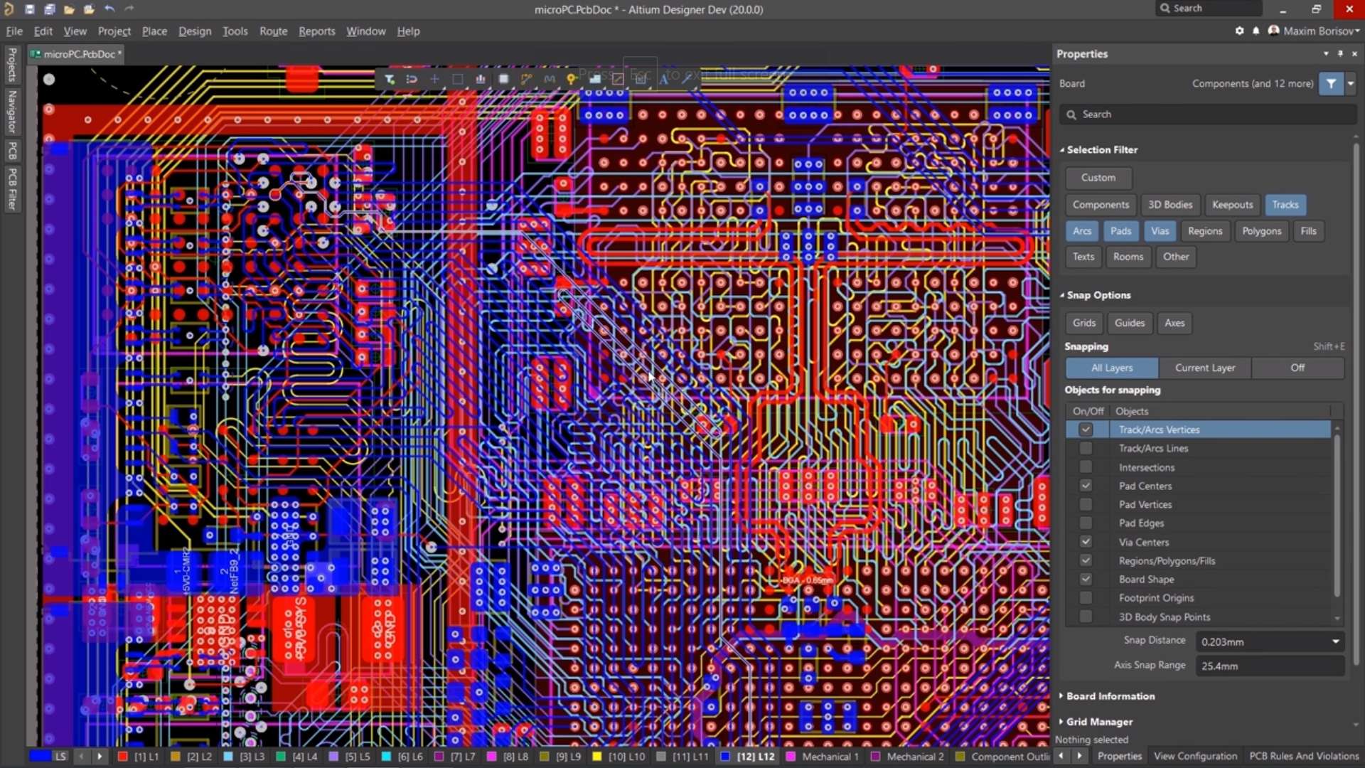
Task: Open the filter dropdown arrow beside the funnel
Action: pyautogui.click(x=1351, y=83)
